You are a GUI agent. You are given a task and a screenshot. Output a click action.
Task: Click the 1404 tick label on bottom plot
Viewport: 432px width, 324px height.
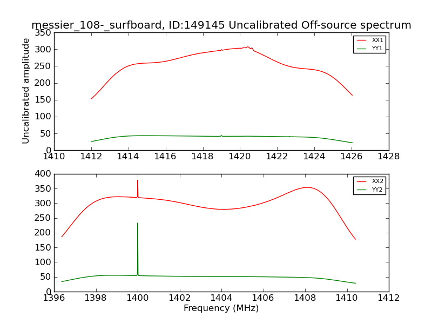pyautogui.click(x=221, y=298)
